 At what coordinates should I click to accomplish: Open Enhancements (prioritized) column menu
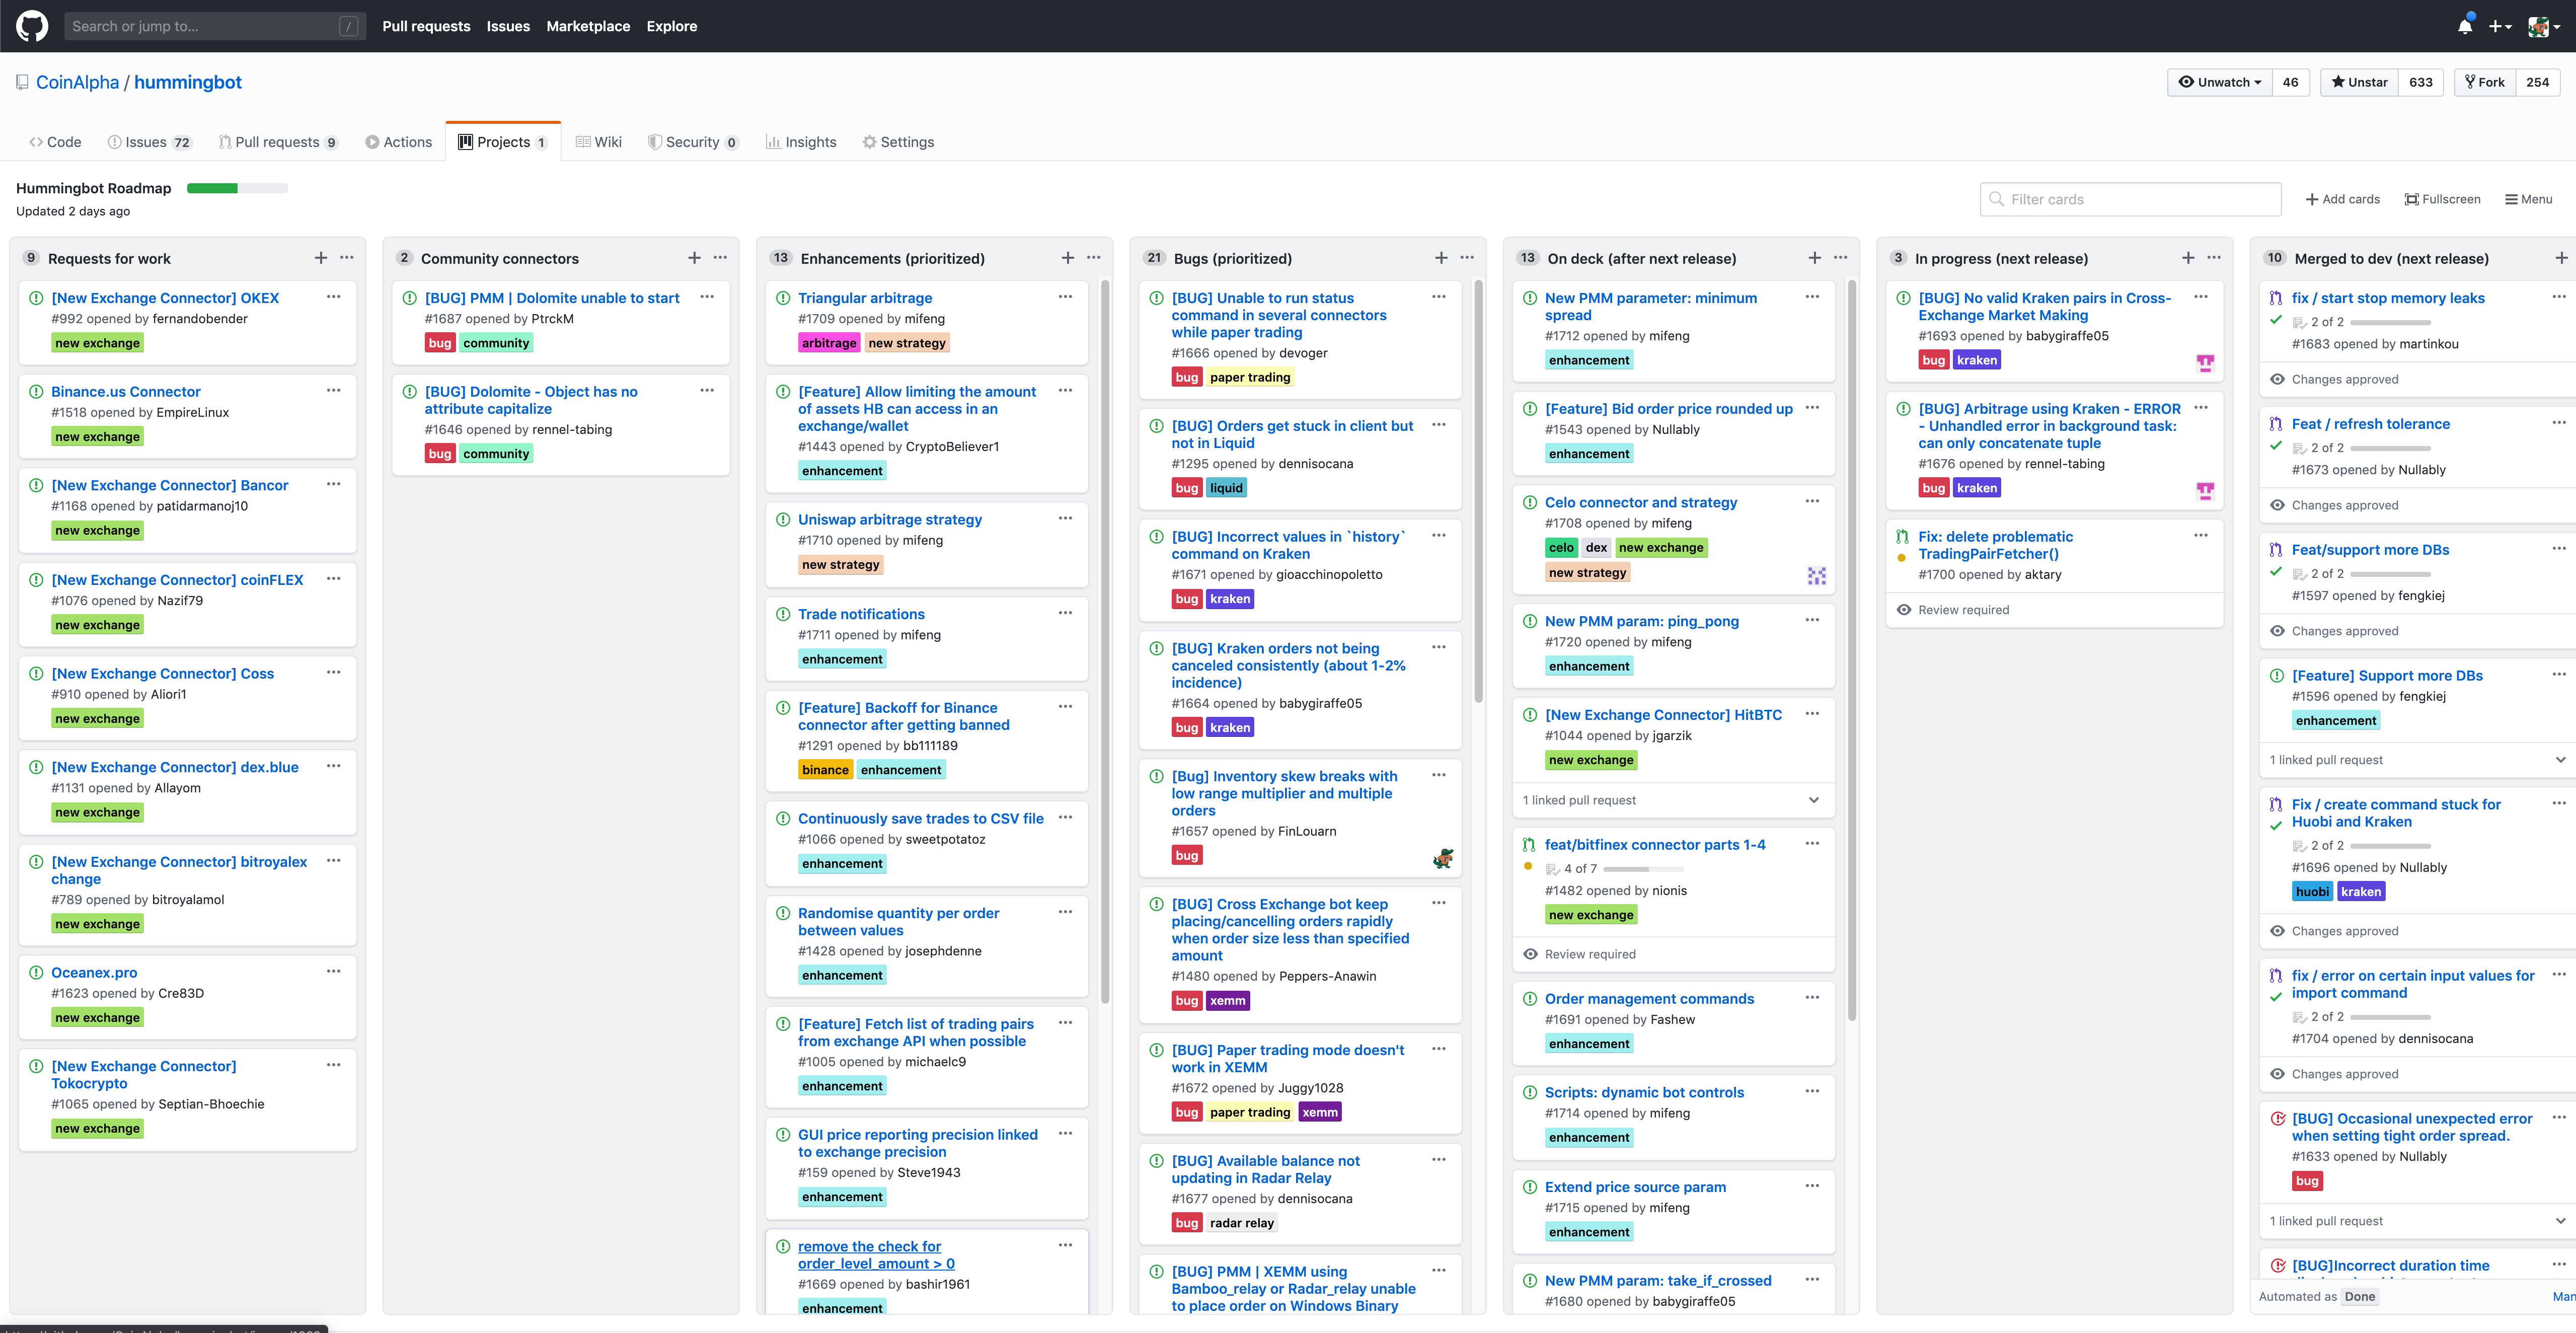(1094, 258)
